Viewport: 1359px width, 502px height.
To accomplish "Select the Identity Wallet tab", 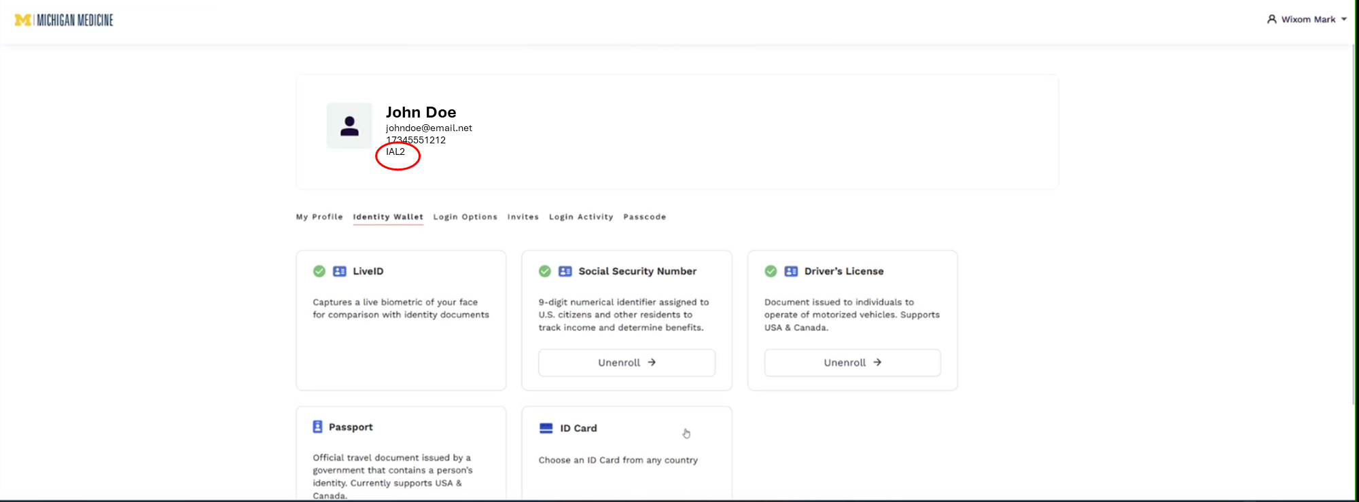I will pyautogui.click(x=388, y=217).
